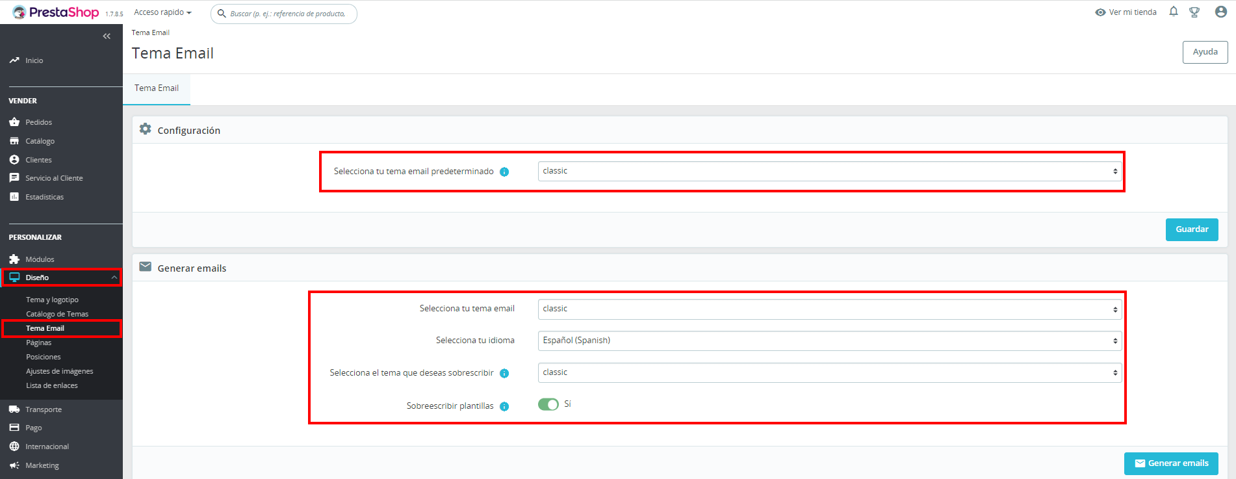Image resolution: width=1236 pixels, height=479 pixels.
Task: Click the search magnifier icon
Action: click(222, 14)
